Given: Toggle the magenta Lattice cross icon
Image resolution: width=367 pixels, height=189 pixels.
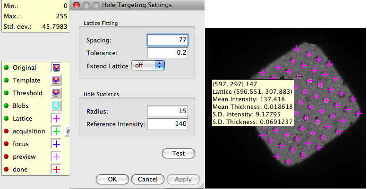Looking at the screenshot, I should (x=56, y=118).
